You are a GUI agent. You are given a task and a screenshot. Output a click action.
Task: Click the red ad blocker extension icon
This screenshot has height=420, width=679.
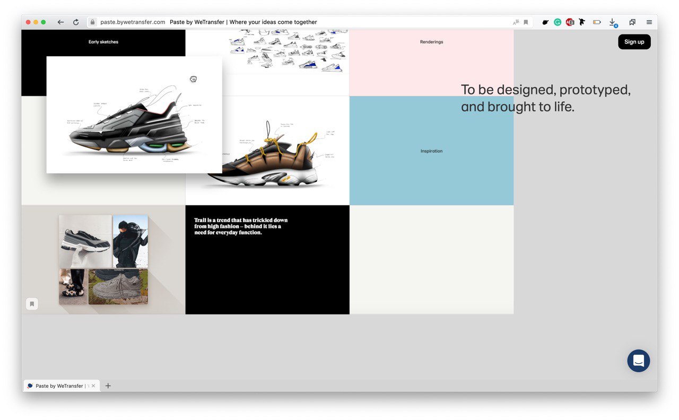(x=570, y=22)
